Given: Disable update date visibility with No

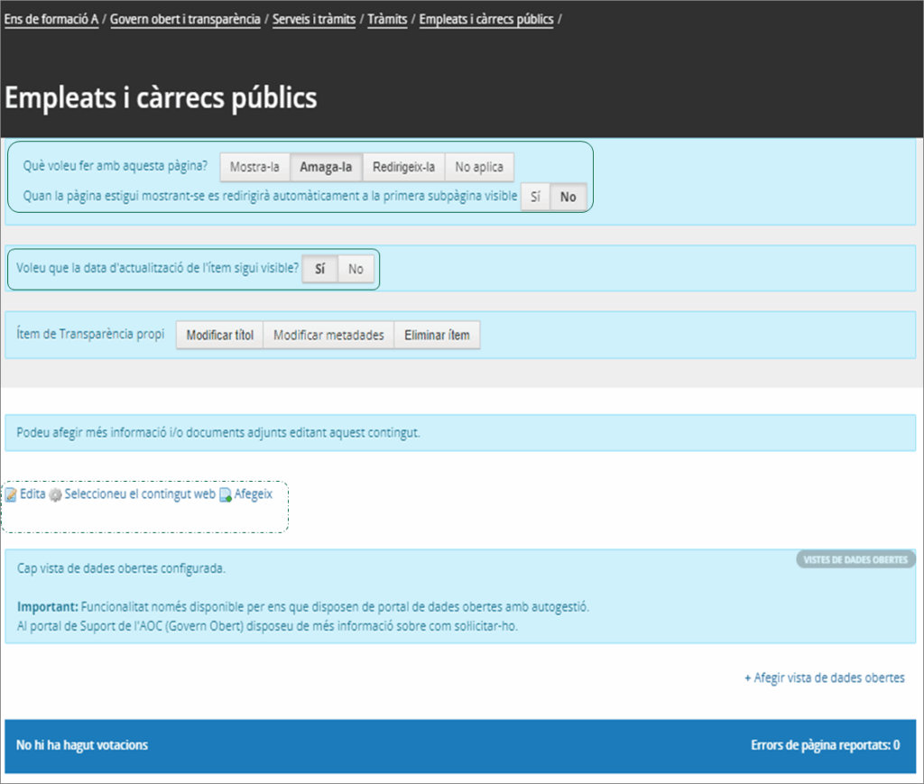Looking at the screenshot, I should tap(356, 269).
